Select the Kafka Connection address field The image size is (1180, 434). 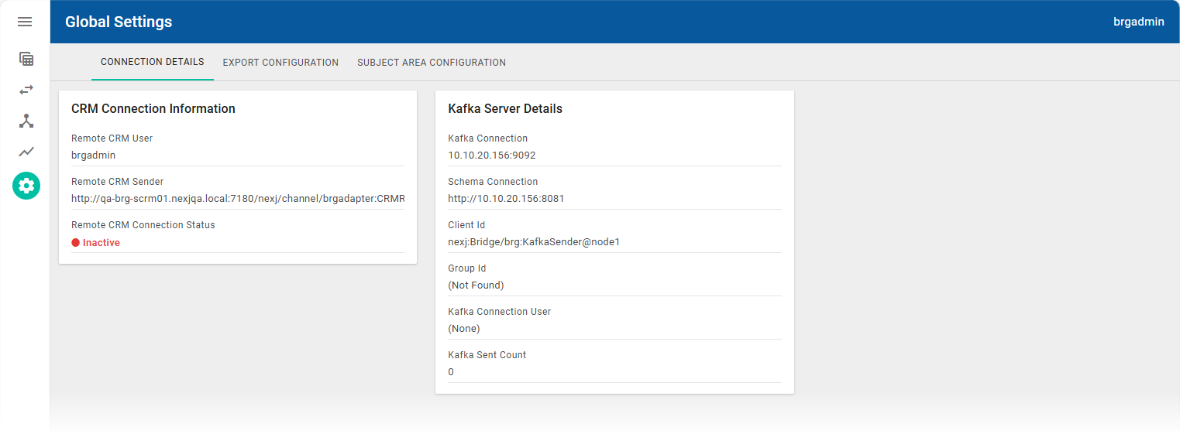coord(492,155)
